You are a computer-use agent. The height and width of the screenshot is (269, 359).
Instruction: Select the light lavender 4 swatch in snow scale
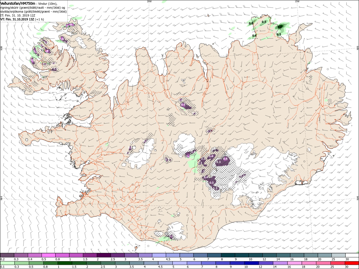[159, 255]
